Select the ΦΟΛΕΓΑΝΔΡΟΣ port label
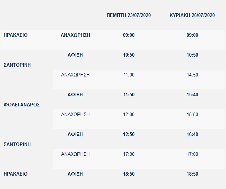 coord(22,105)
